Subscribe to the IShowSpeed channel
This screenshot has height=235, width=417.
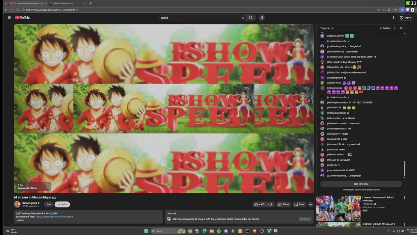click(x=62, y=204)
